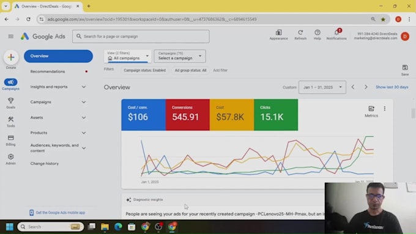Save the current view
This screenshot has width=416, height=234.
(405, 70)
